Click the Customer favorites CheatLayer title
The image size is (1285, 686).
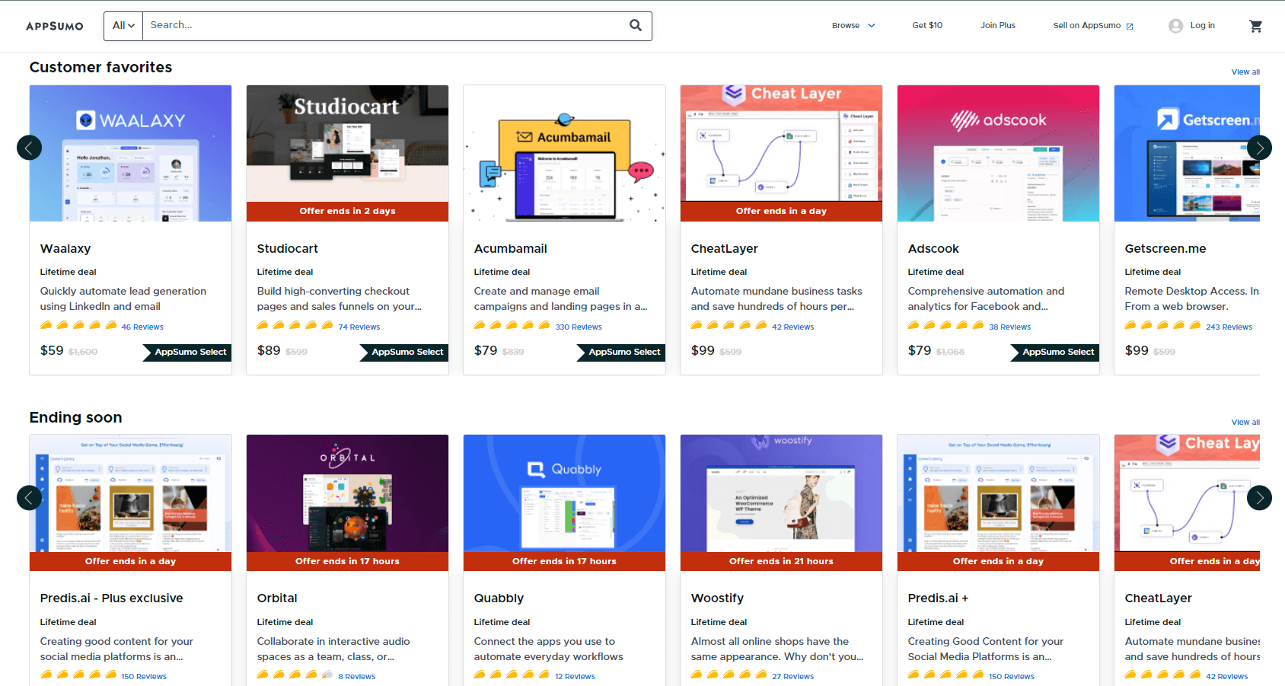[x=725, y=249]
